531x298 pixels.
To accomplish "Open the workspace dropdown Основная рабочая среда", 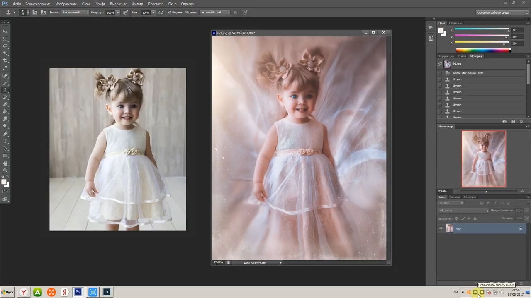I will click(x=502, y=12).
